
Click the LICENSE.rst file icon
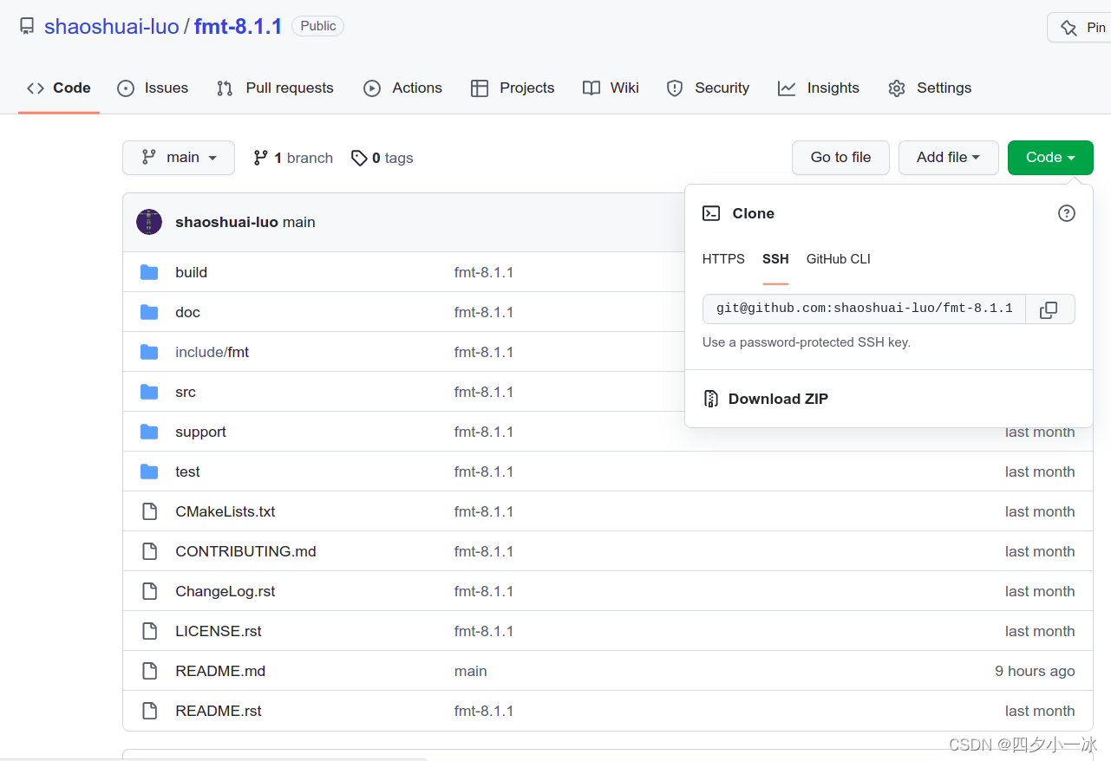click(x=149, y=631)
